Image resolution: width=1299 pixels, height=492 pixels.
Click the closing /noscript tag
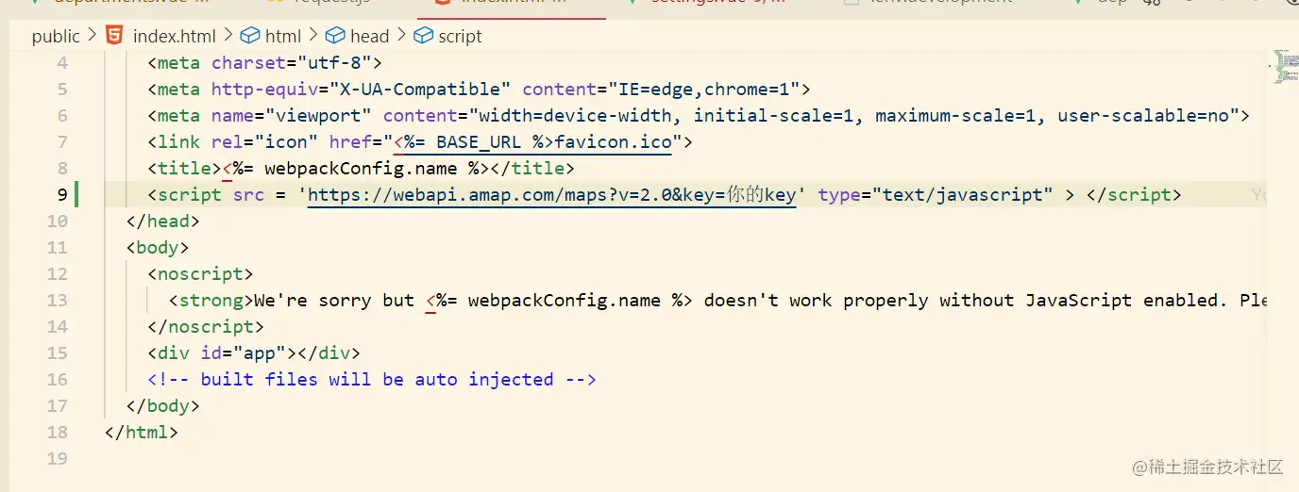206,327
